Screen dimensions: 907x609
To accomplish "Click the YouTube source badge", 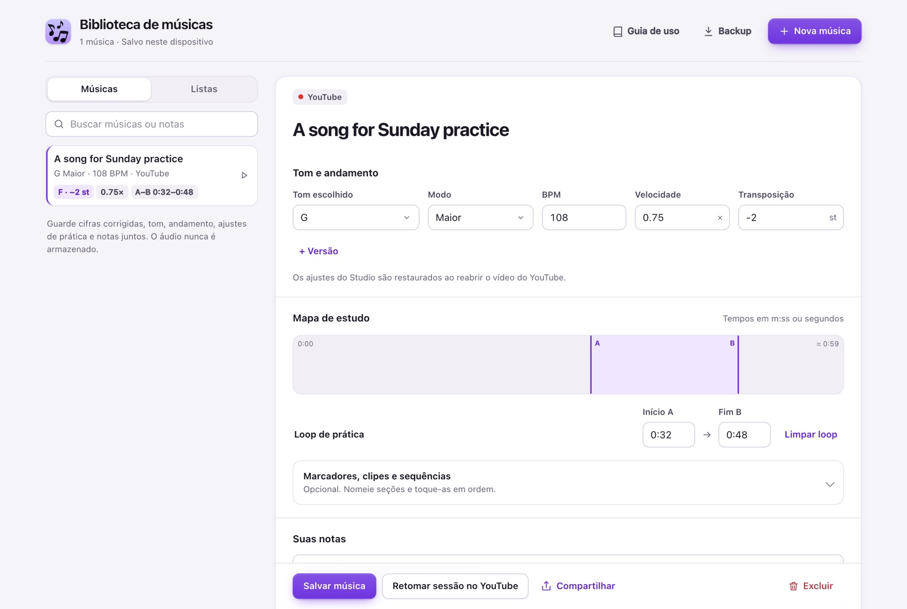I will (320, 97).
